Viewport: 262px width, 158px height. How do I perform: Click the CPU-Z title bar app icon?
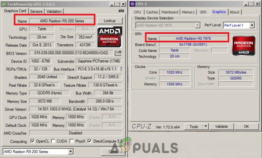coord(132,4)
